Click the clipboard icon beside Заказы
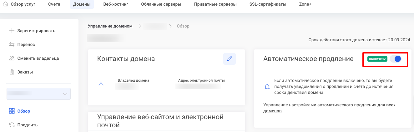 click(x=12, y=72)
